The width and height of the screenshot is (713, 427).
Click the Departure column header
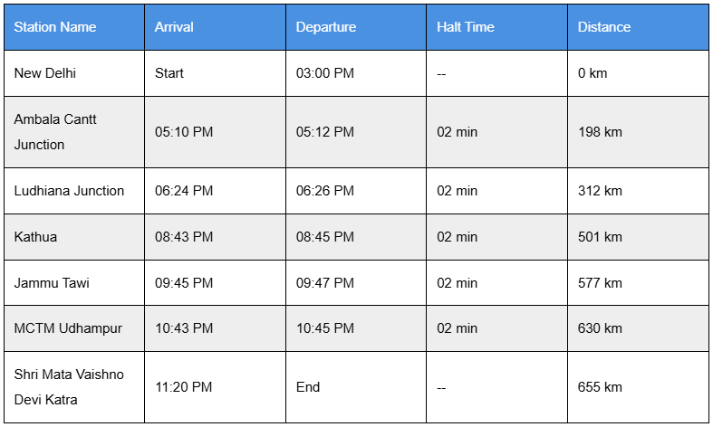coord(326,27)
